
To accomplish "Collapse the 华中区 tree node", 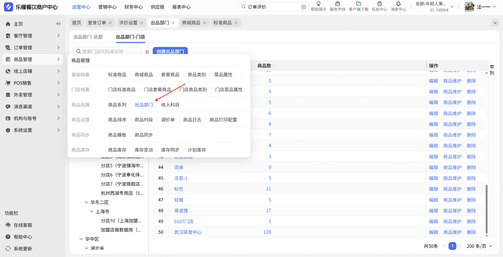I will click(x=81, y=239).
